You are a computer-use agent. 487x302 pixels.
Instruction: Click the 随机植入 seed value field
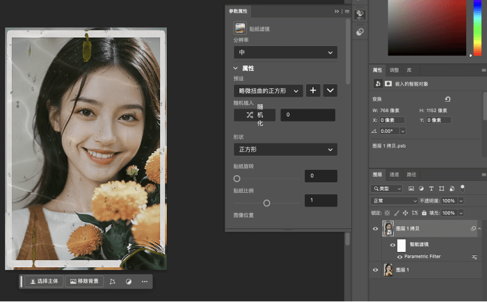[308, 115]
